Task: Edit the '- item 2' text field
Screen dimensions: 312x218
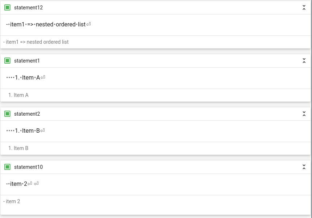Action: [155, 184]
